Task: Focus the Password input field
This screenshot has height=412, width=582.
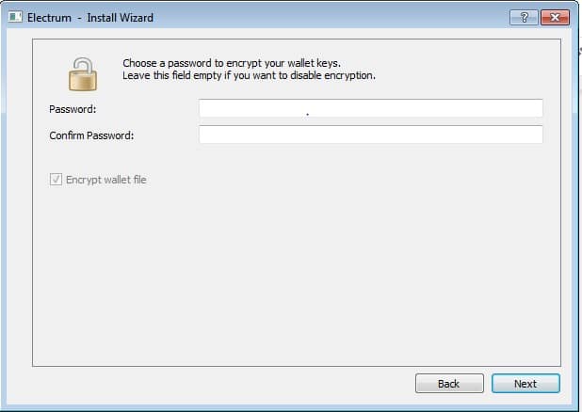Action: pos(370,108)
